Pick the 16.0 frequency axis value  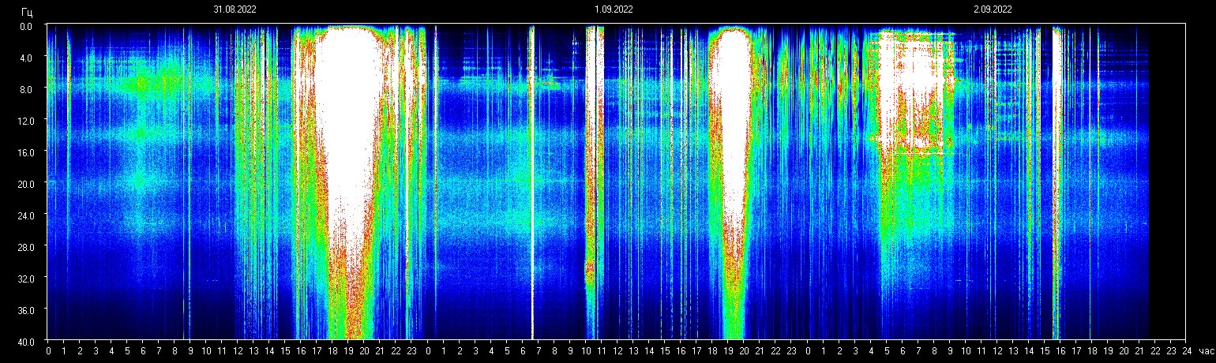[x=24, y=152]
